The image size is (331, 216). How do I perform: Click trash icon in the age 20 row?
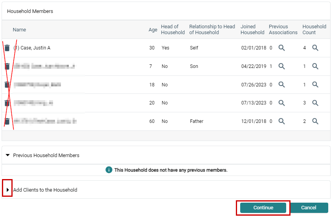[7, 103]
